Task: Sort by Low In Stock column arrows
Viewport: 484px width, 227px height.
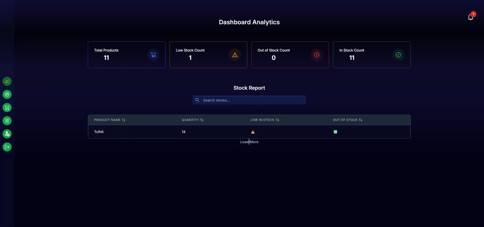Action: click(x=278, y=120)
